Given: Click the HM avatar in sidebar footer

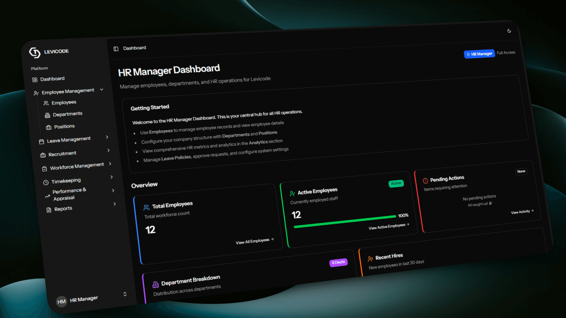Looking at the screenshot, I should [x=61, y=302].
